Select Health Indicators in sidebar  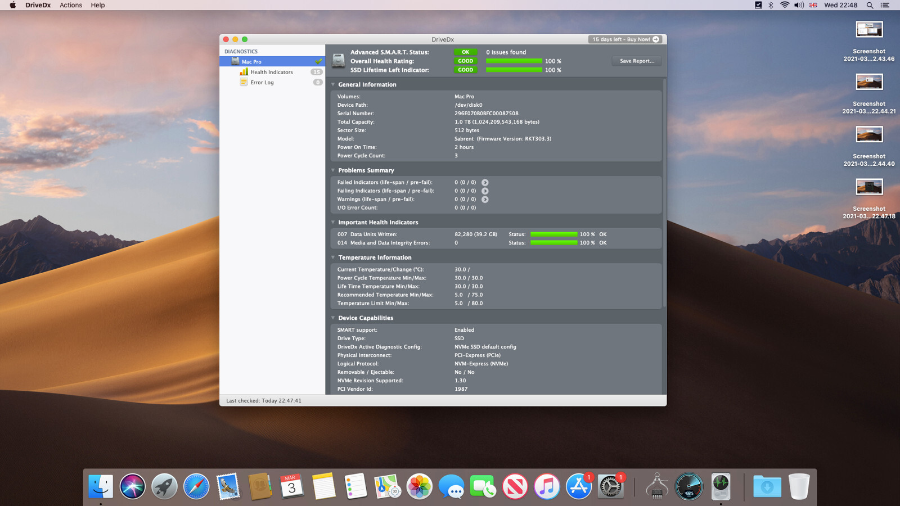pos(272,72)
